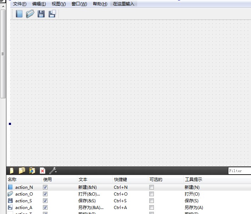The width and height of the screenshot is (251, 214).
Task: Click Paste action icon in action editor
Action: point(32,171)
